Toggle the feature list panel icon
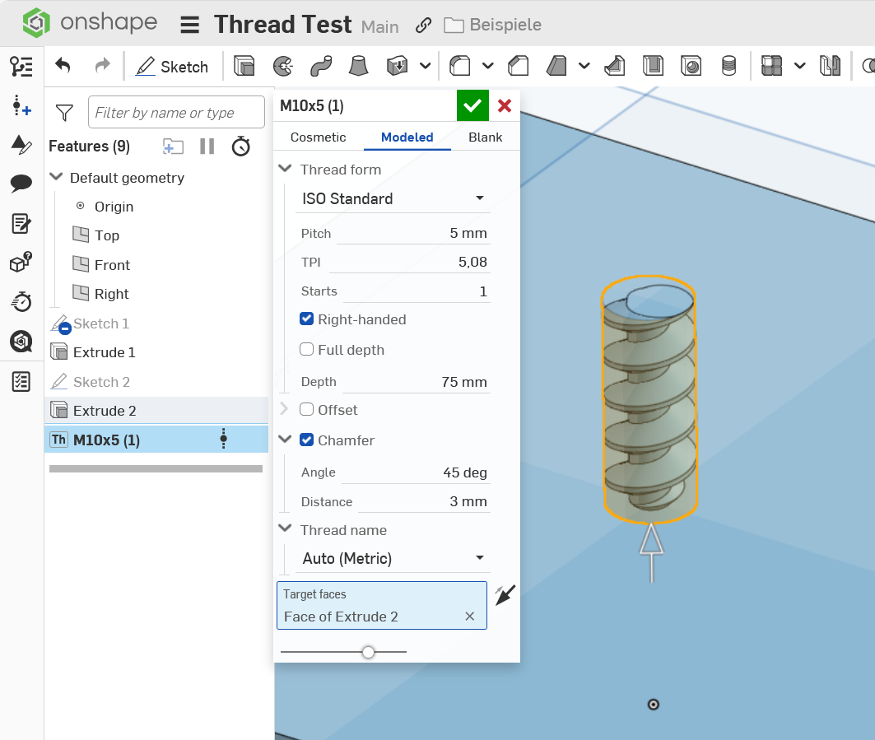This screenshot has width=875, height=740. point(21,67)
